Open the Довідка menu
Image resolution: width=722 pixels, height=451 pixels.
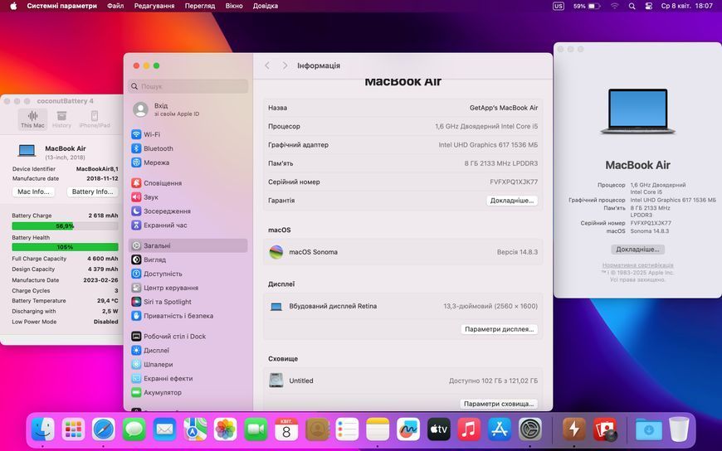coord(266,6)
